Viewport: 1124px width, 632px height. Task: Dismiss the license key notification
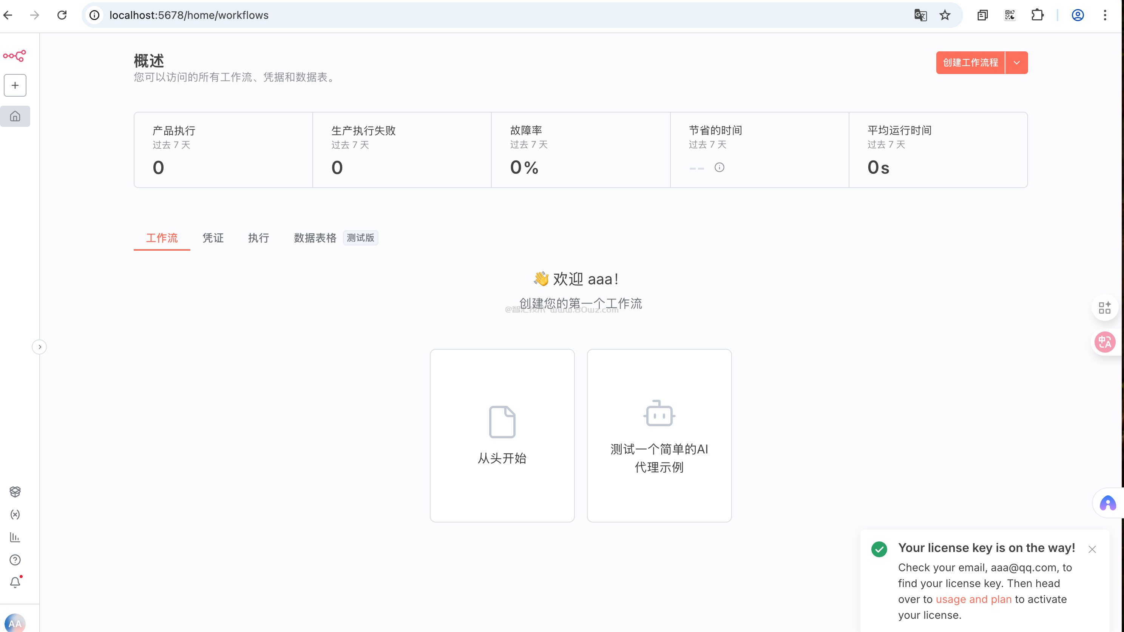[1092, 550]
